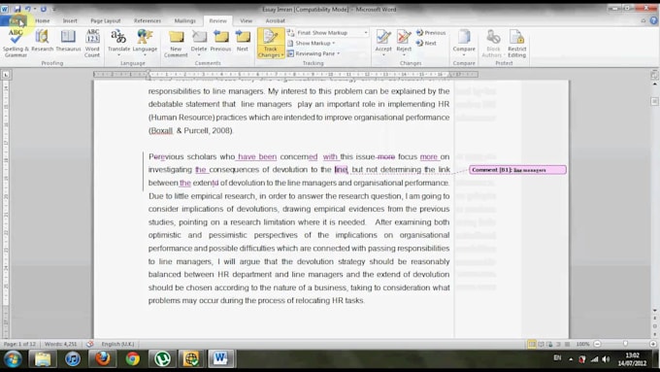Click the 100% zoom level button

pyautogui.click(x=582, y=344)
